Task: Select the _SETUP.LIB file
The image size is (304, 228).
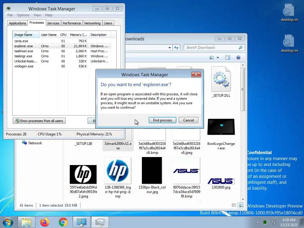Action: point(83,144)
